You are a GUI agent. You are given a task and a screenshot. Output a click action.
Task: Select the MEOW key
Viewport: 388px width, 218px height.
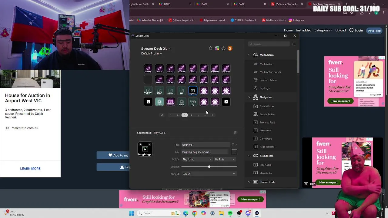click(x=204, y=102)
